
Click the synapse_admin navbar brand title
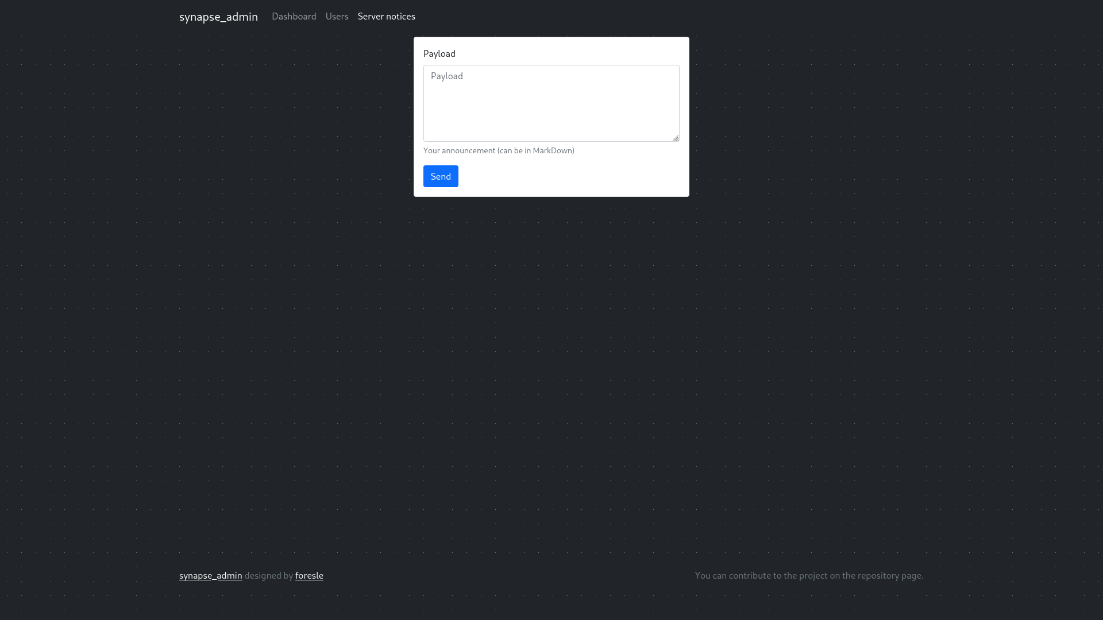pos(218,17)
